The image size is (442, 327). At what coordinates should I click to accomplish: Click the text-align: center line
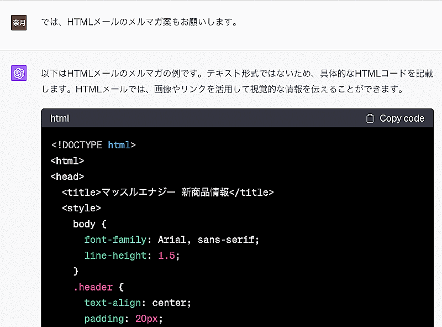tap(138, 303)
